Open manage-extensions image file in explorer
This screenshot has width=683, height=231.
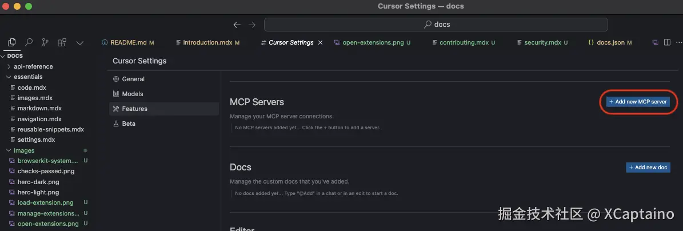[49, 213]
